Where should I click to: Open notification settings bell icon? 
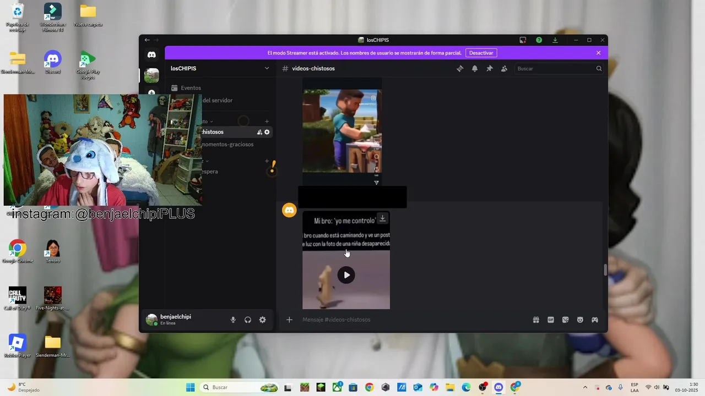(x=475, y=69)
